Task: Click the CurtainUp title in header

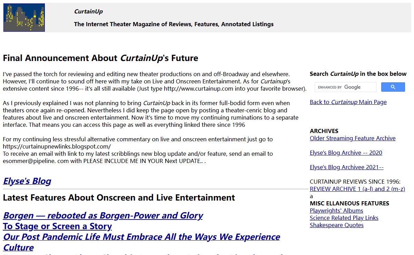Action: coord(88,11)
